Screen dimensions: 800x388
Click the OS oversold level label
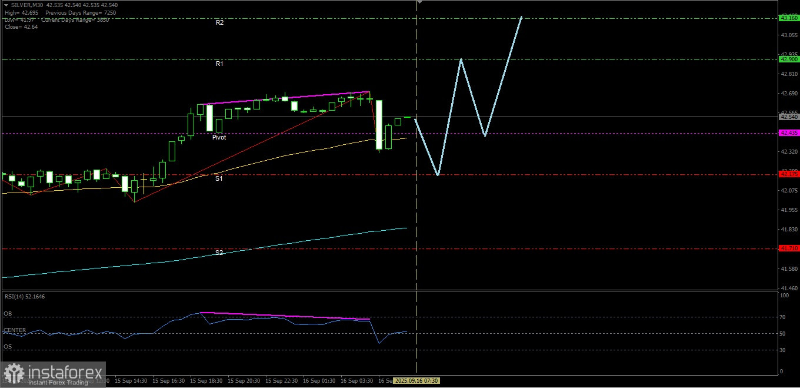8,347
